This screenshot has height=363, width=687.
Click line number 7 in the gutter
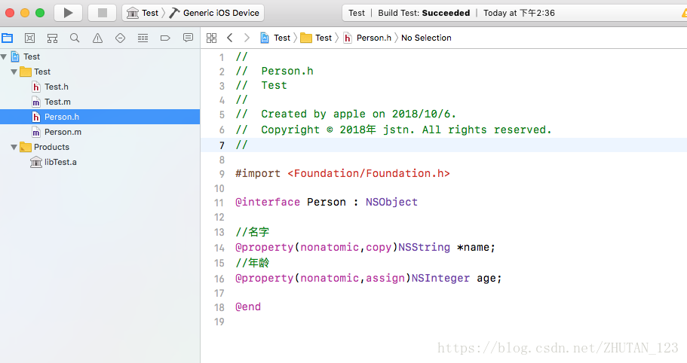[222, 145]
